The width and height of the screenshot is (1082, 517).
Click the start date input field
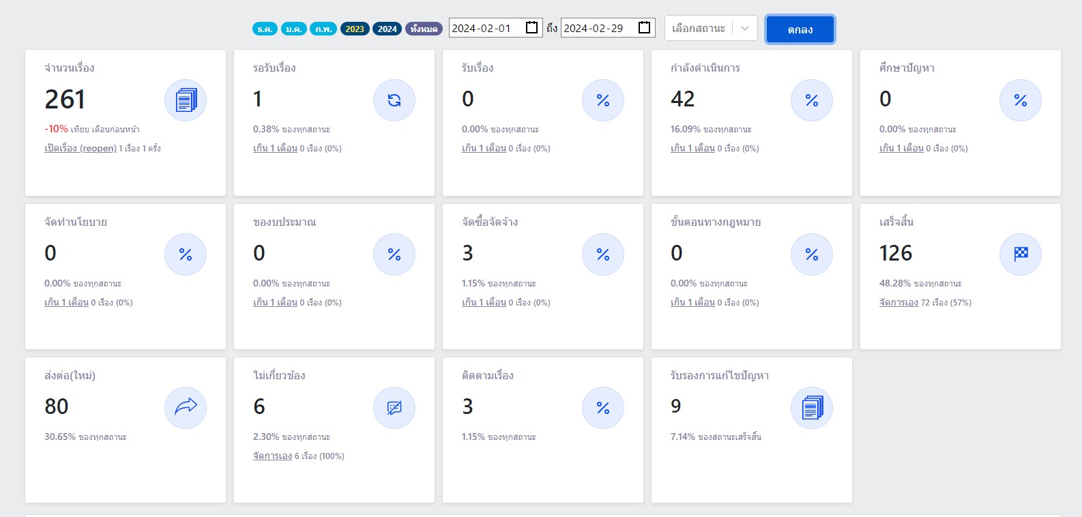coord(486,28)
